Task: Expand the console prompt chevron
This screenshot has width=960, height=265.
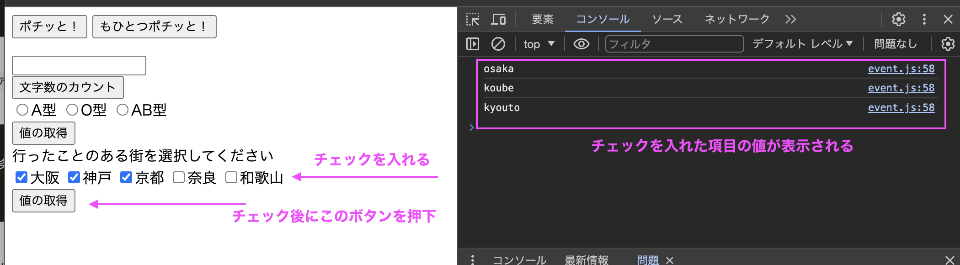Action: pos(471,127)
